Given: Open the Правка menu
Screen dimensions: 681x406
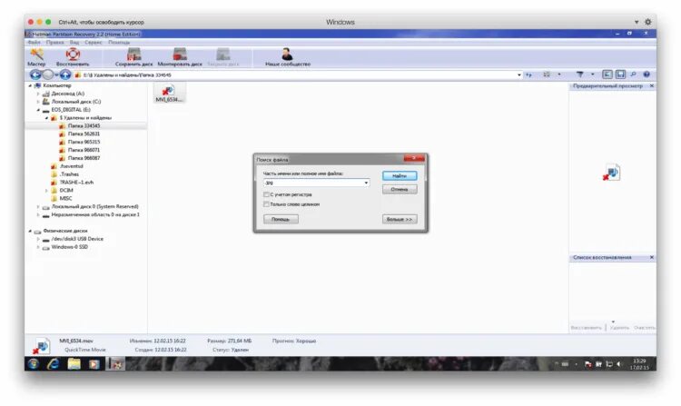Looking at the screenshot, I should click(x=54, y=42).
